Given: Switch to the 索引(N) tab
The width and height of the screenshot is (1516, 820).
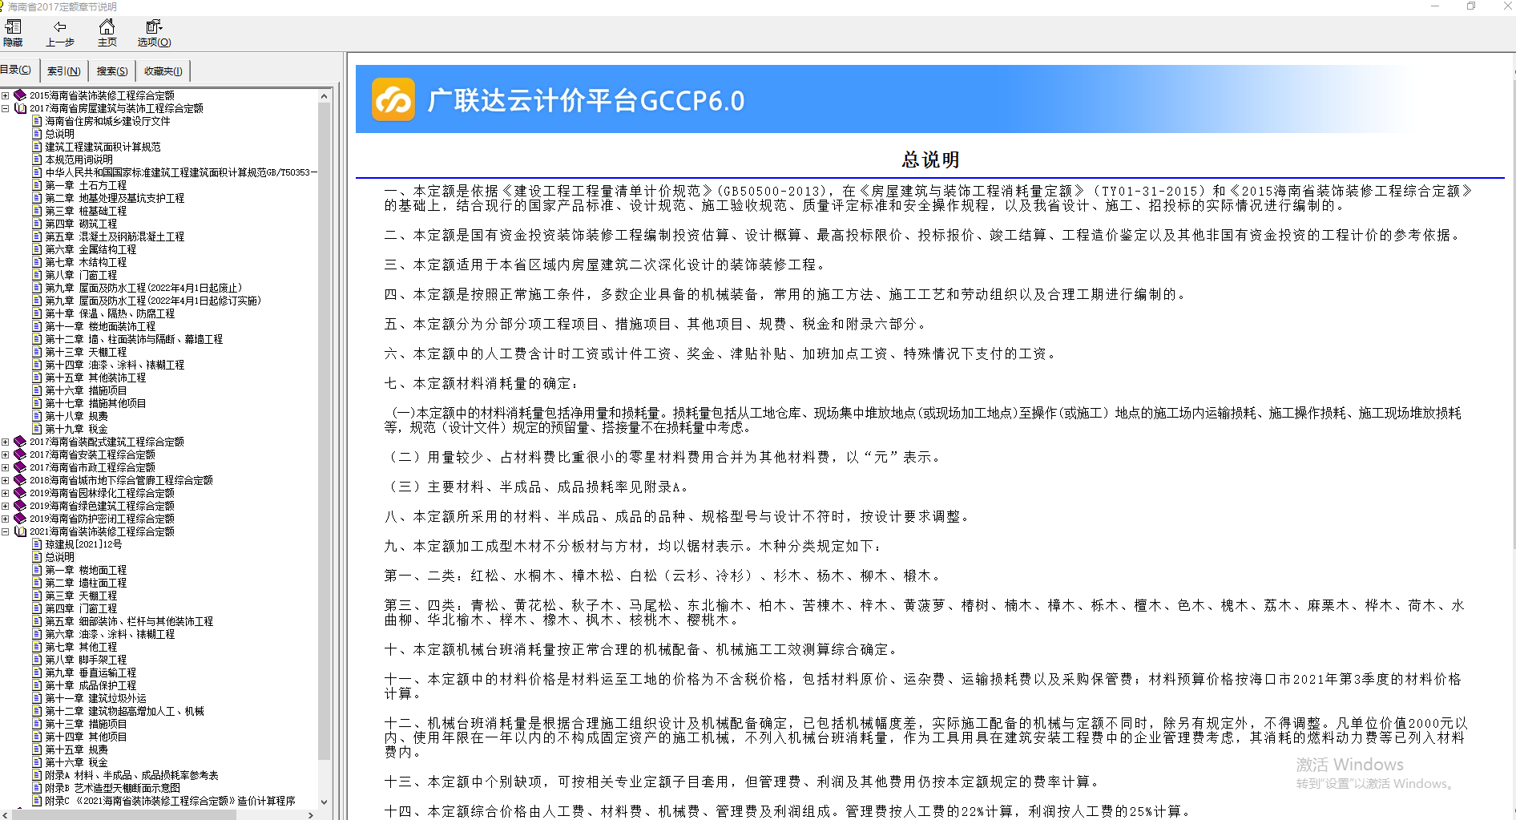Looking at the screenshot, I should click(63, 71).
